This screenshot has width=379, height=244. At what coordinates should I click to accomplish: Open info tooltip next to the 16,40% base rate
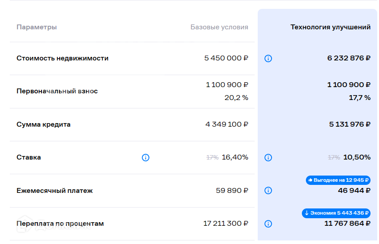pyautogui.click(x=145, y=157)
